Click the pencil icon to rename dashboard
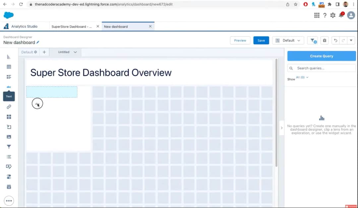The image size is (358, 208). point(38,42)
